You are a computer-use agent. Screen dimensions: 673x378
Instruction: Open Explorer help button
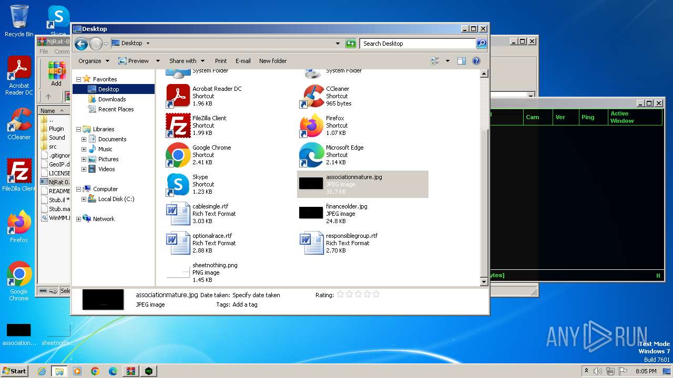476,61
